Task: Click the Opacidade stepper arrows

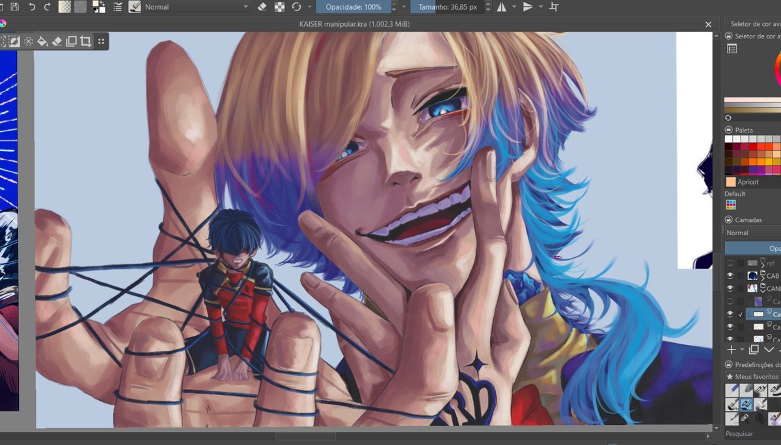Action: coord(394,6)
